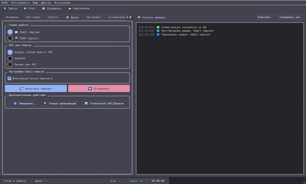Select the Serper.dev API radio option

pos(10,64)
